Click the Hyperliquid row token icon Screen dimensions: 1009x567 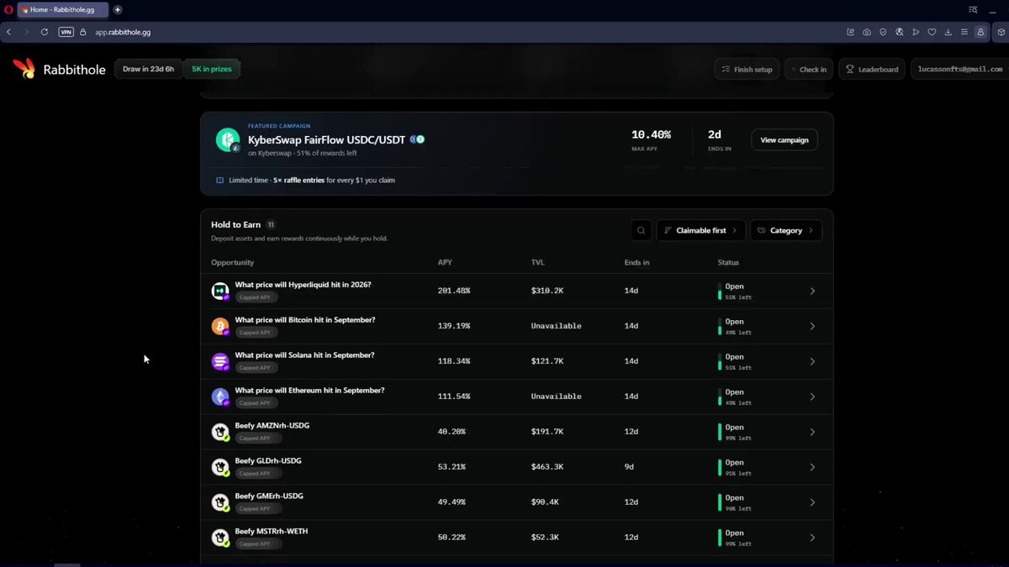(220, 291)
